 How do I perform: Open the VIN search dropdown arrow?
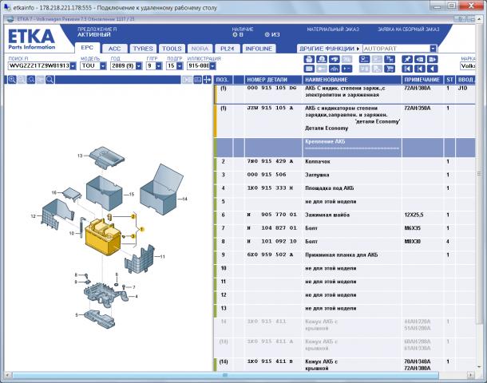73,65
